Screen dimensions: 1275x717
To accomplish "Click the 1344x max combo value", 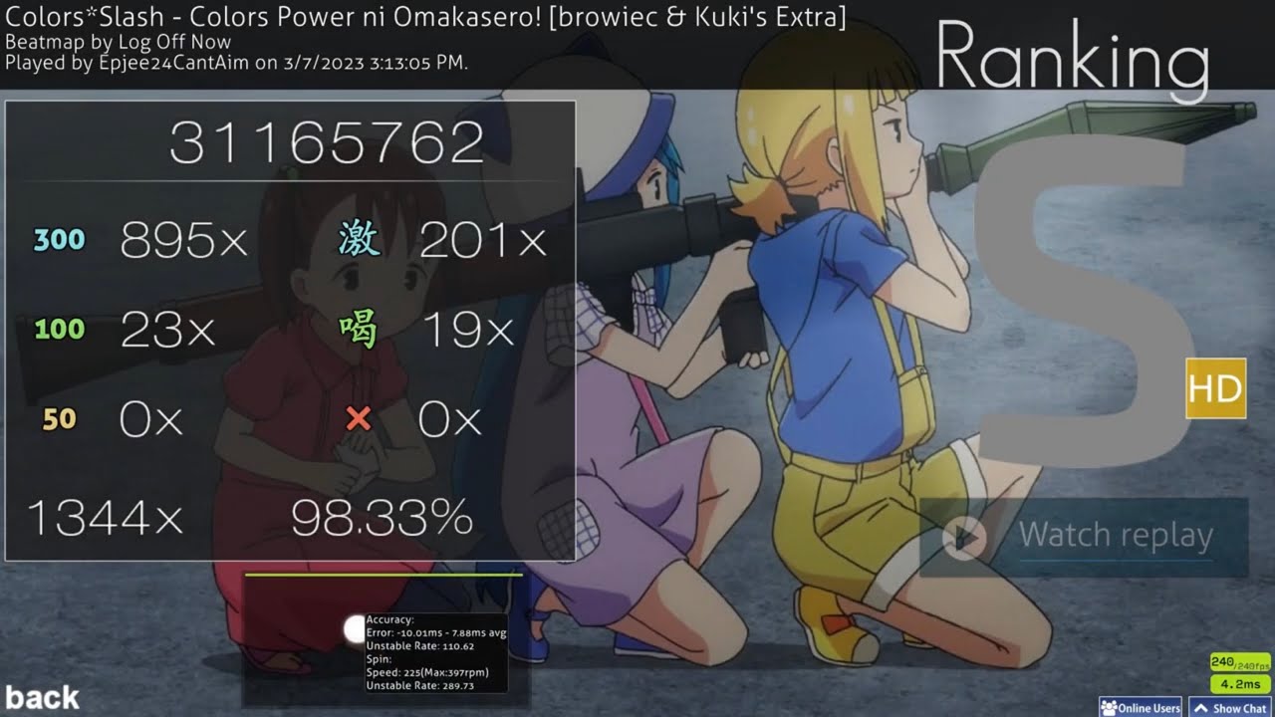I will pyautogui.click(x=105, y=518).
